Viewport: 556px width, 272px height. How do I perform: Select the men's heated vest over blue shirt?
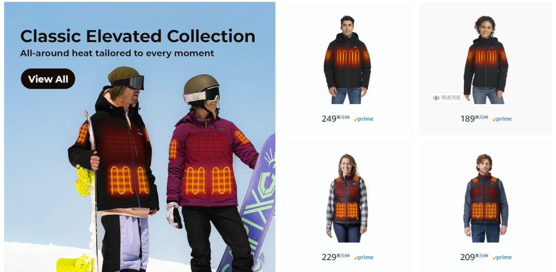pyautogui.click(x=485, y=198)
